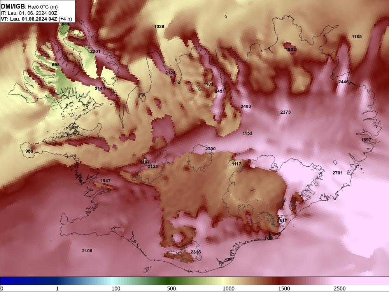
Task: Click the colour scale label 1
Action: pos(57,288)
